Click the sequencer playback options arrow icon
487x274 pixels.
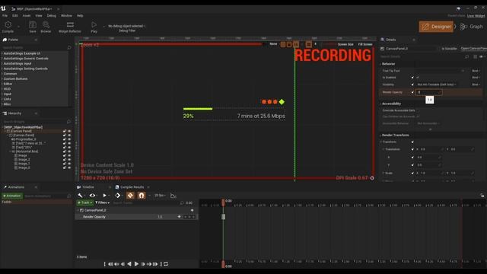tap(105, 196)
